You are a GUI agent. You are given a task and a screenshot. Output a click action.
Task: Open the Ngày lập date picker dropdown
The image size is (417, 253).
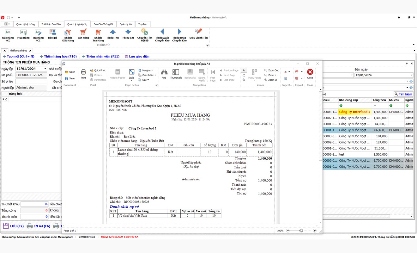(45, 68)
